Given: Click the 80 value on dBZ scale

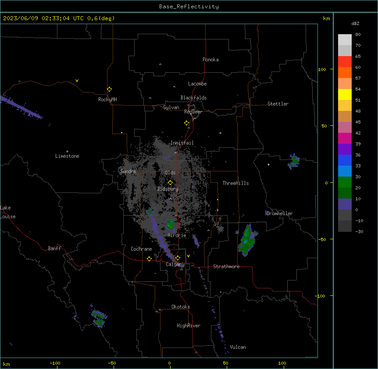Looking at the screenshot, I should pyautogui.click(x=358, y=35).
